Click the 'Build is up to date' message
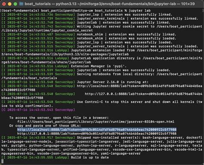Image resolution: width=204 pixels, height=165 pixels. 90,157
